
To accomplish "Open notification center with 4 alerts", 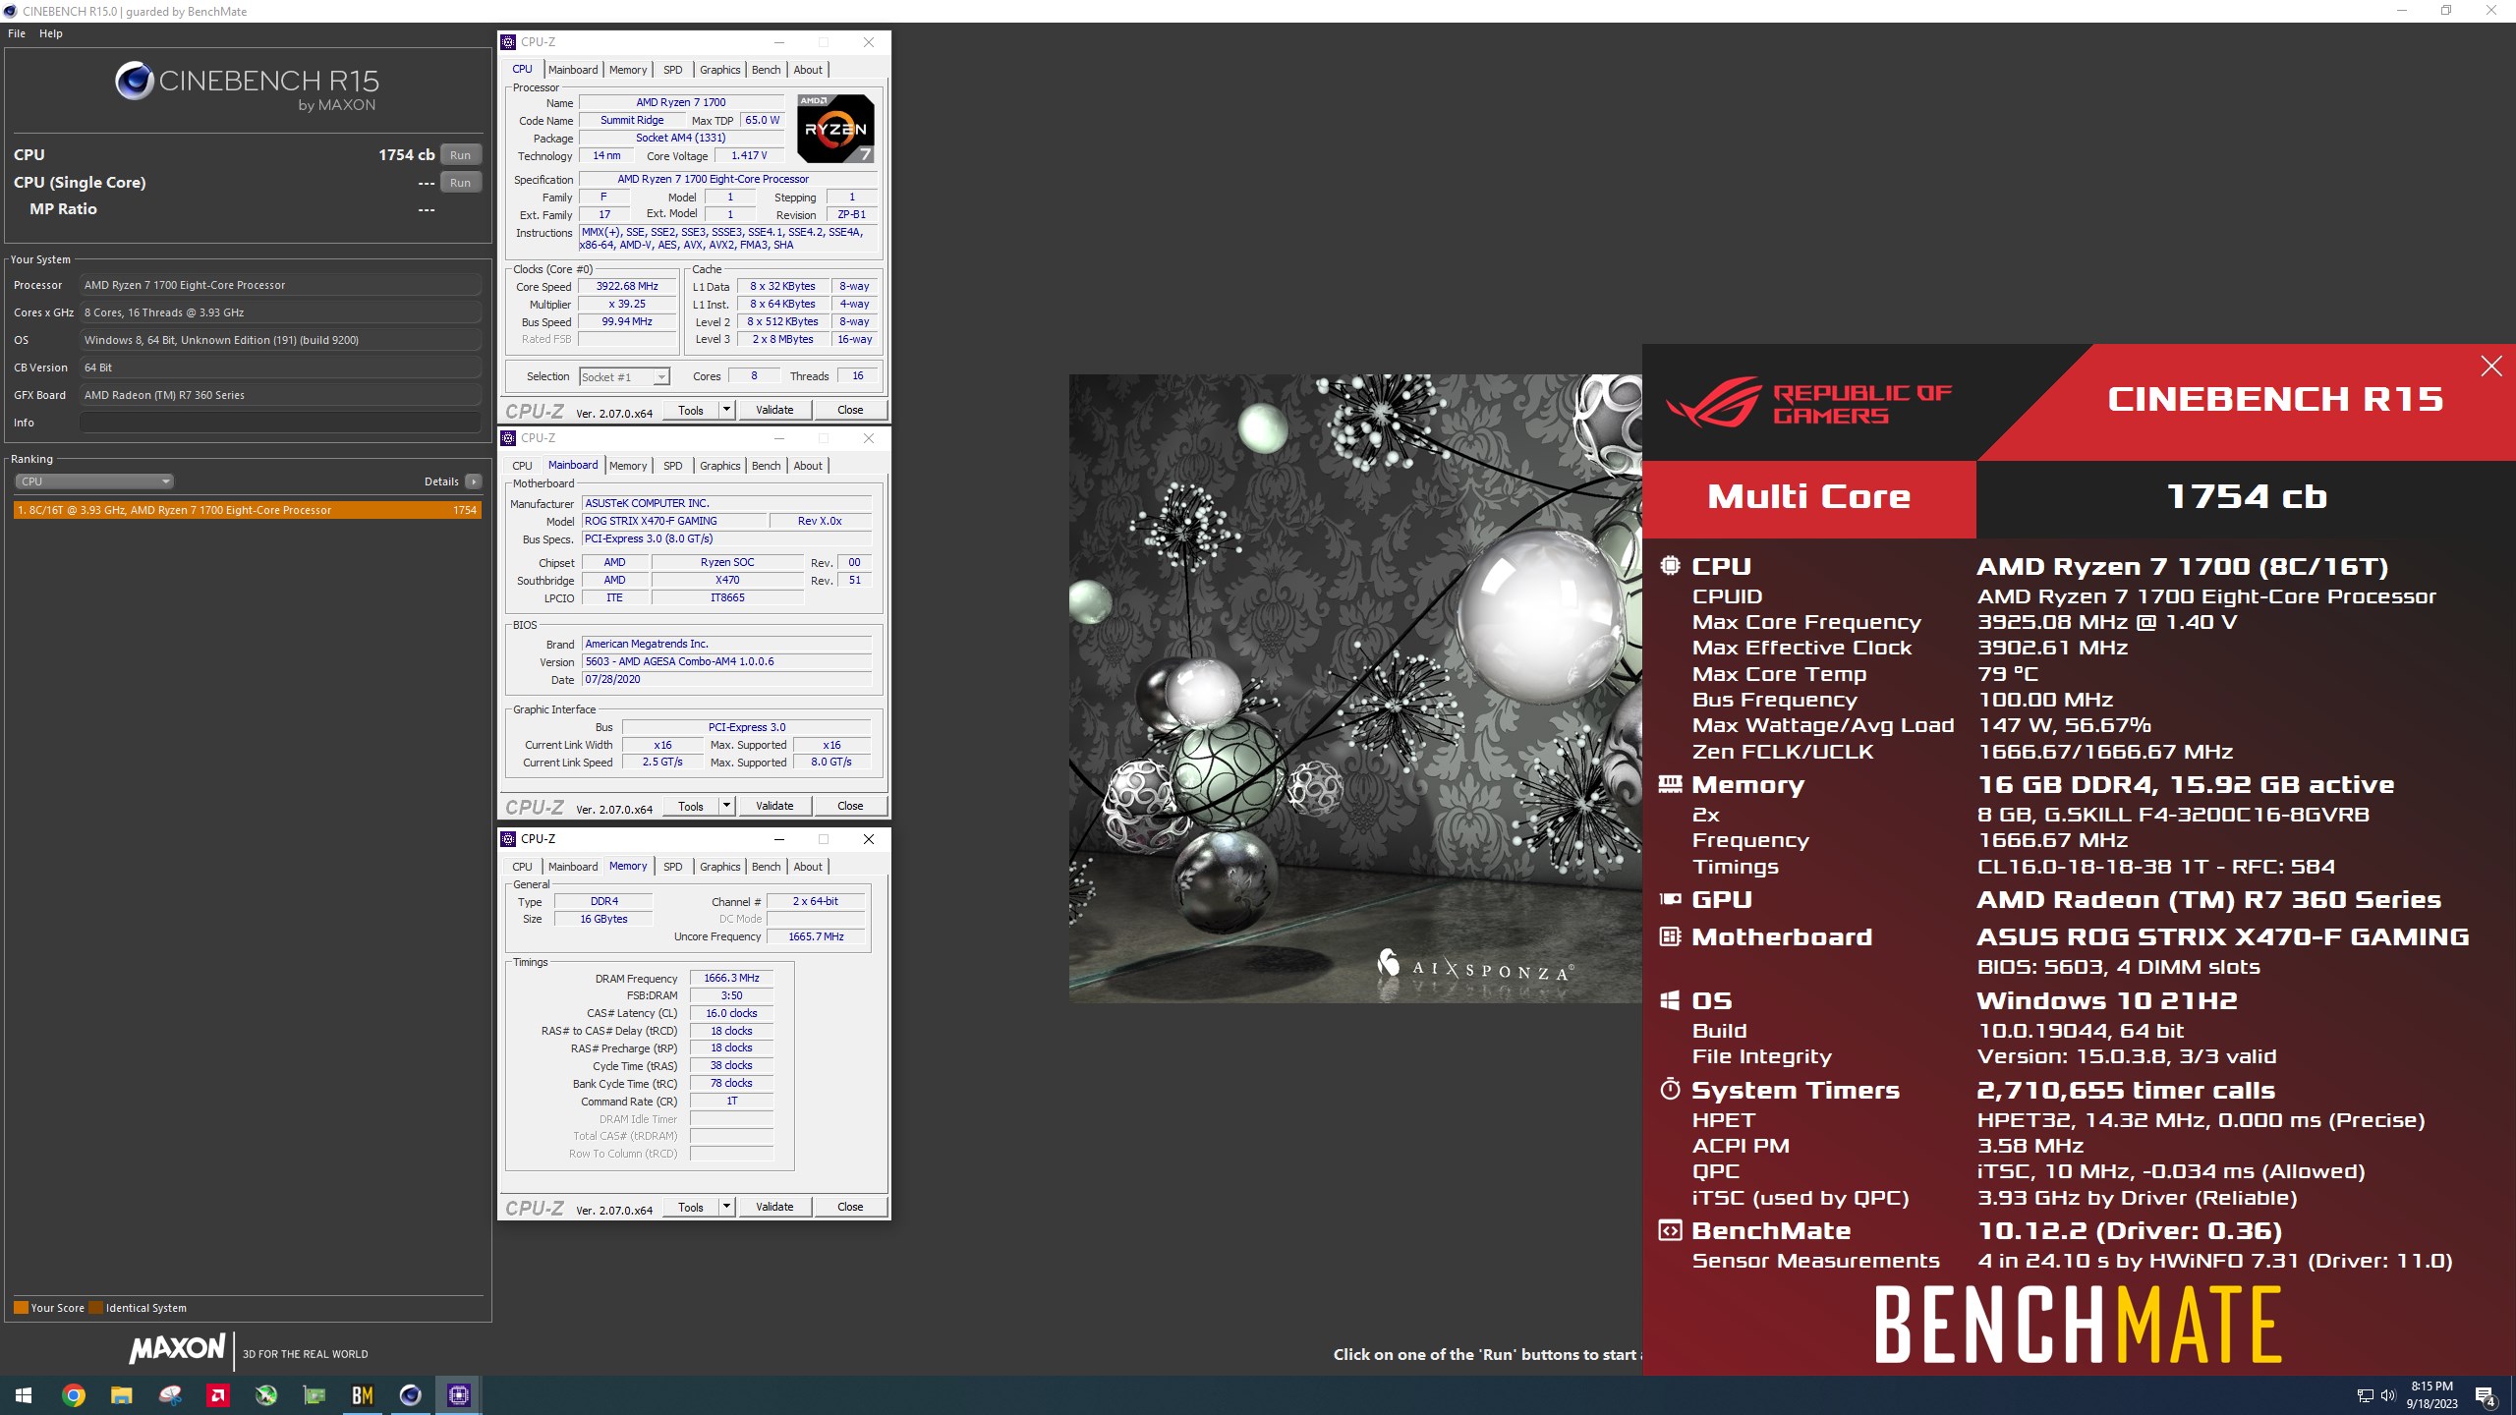I will (2485, 1395).
